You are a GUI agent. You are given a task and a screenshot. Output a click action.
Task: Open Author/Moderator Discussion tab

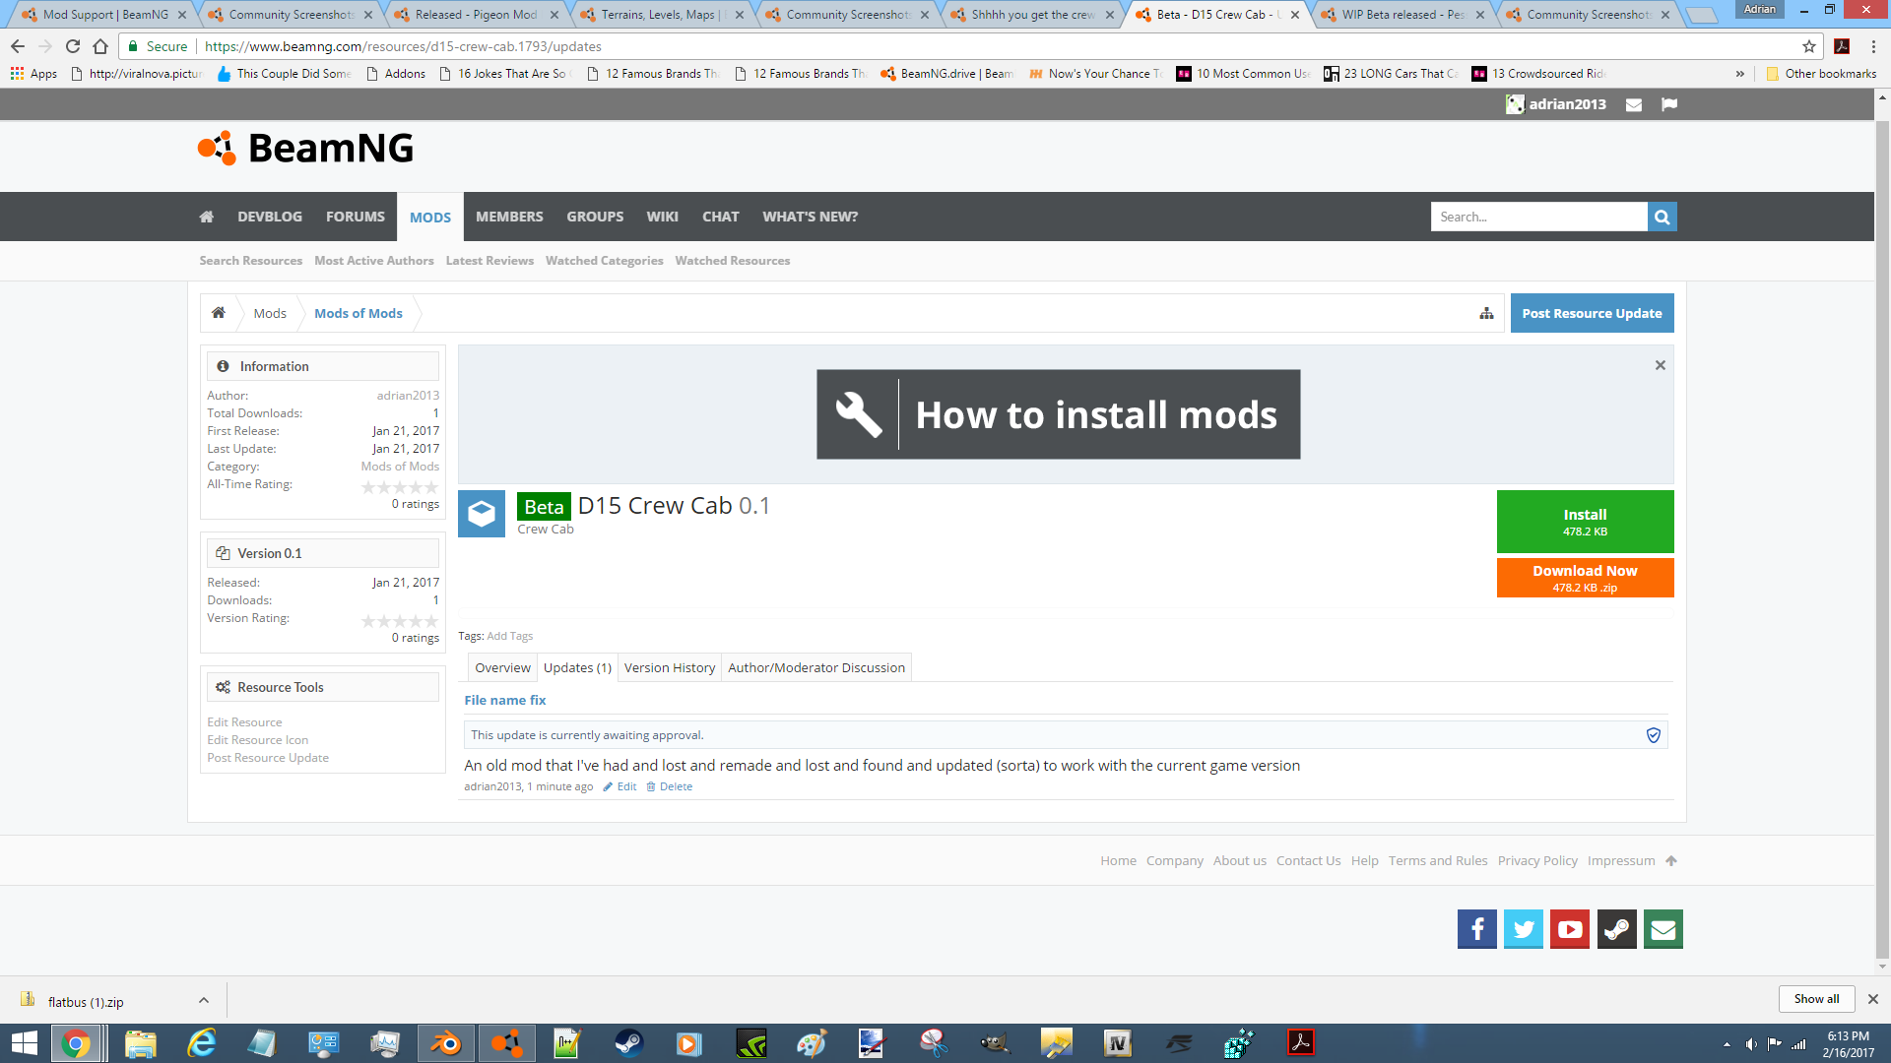[816, 667]
